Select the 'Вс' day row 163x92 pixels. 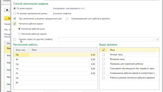(x=56, y=83)
